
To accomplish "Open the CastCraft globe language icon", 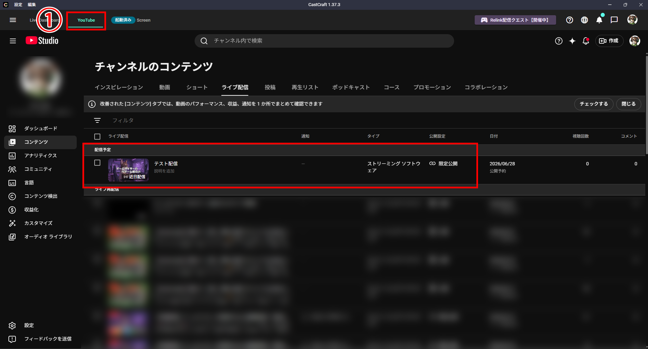I will [x=584, y=20].
